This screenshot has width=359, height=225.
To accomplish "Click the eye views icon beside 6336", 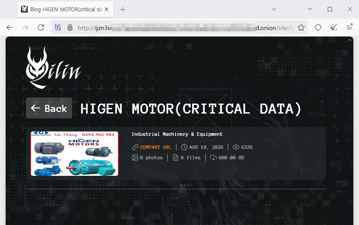I will [x=236, y=147].
